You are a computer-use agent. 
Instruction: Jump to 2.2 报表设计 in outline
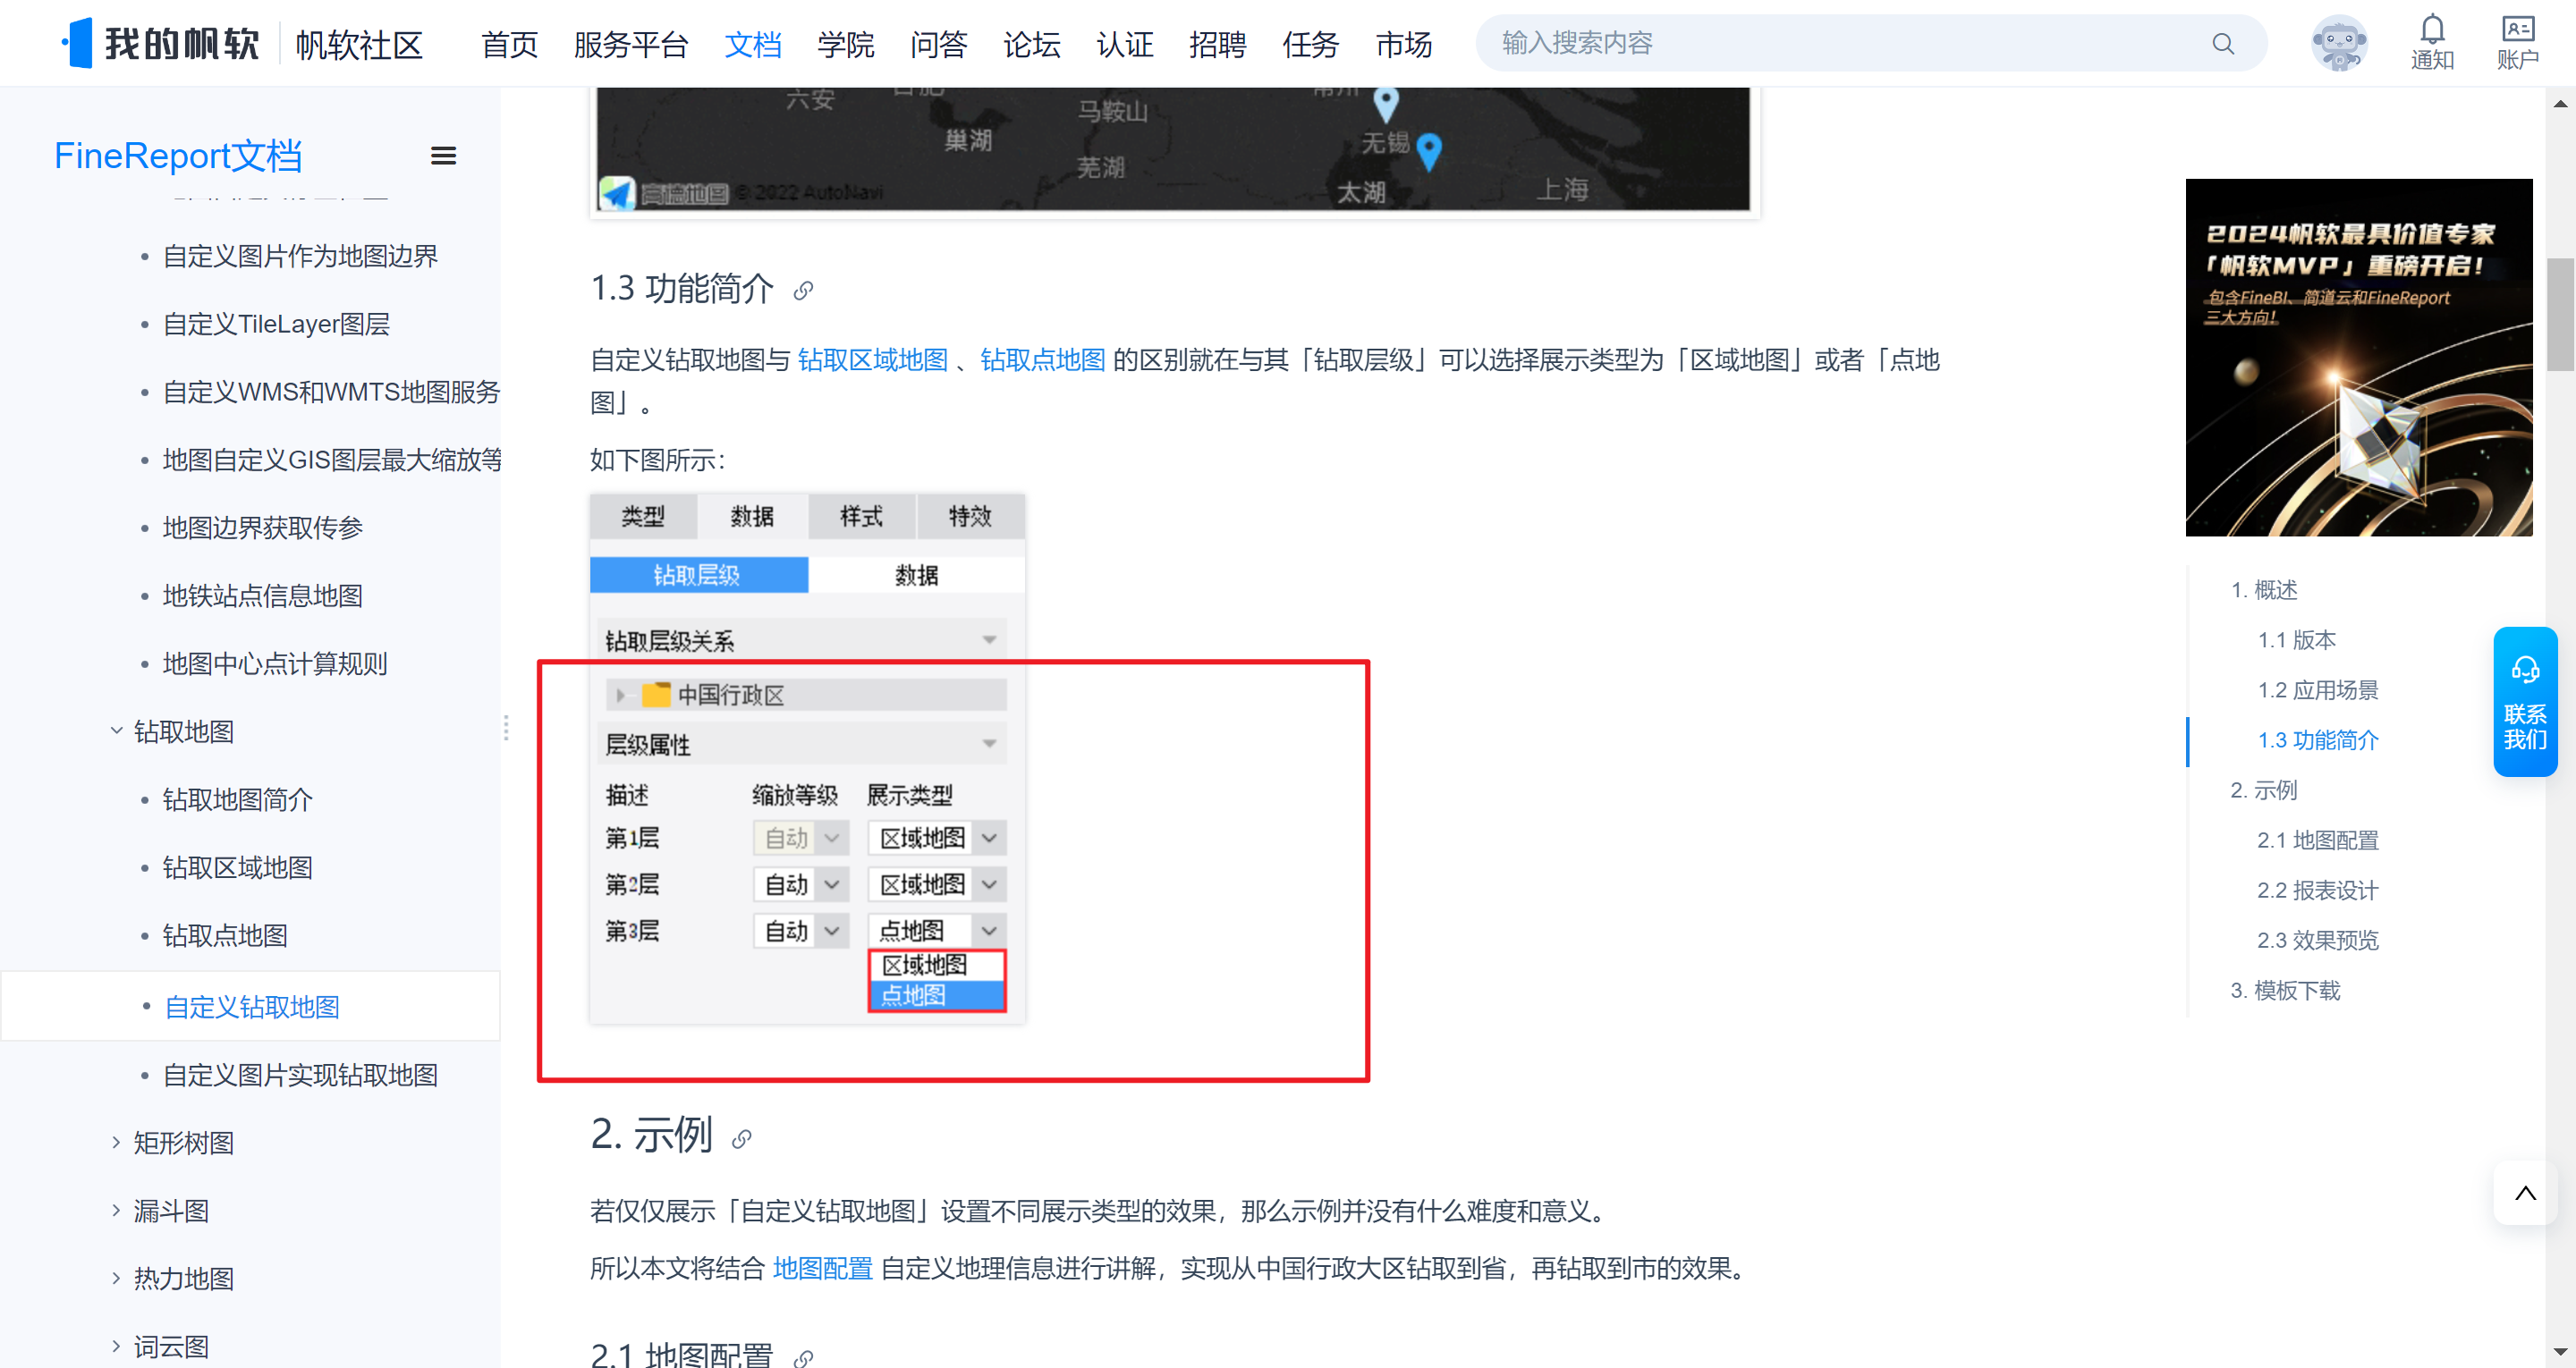pyautogui.click(x=2318, y=890)
